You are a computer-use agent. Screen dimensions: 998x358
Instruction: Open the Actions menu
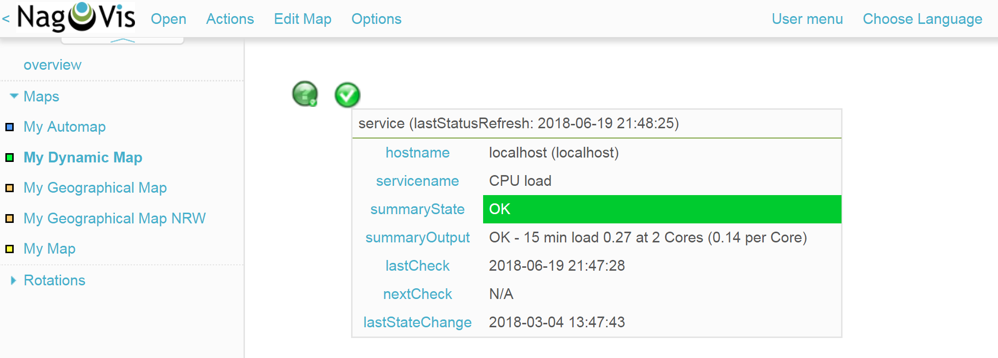(230, 19)
